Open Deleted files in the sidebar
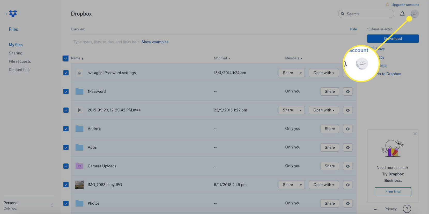This screenshot has height=214, width=429. coord(19,70)
